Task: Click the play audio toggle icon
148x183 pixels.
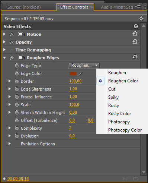Action: click(x=126, y=179)
